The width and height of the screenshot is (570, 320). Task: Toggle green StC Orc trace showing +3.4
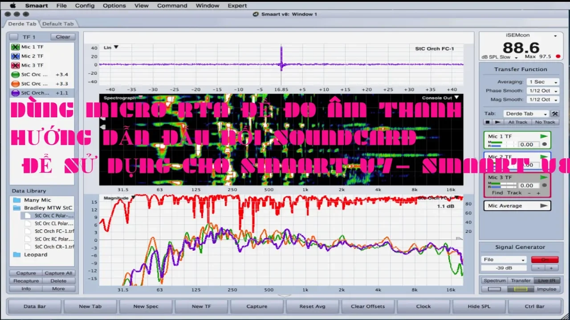click(15, 75)
